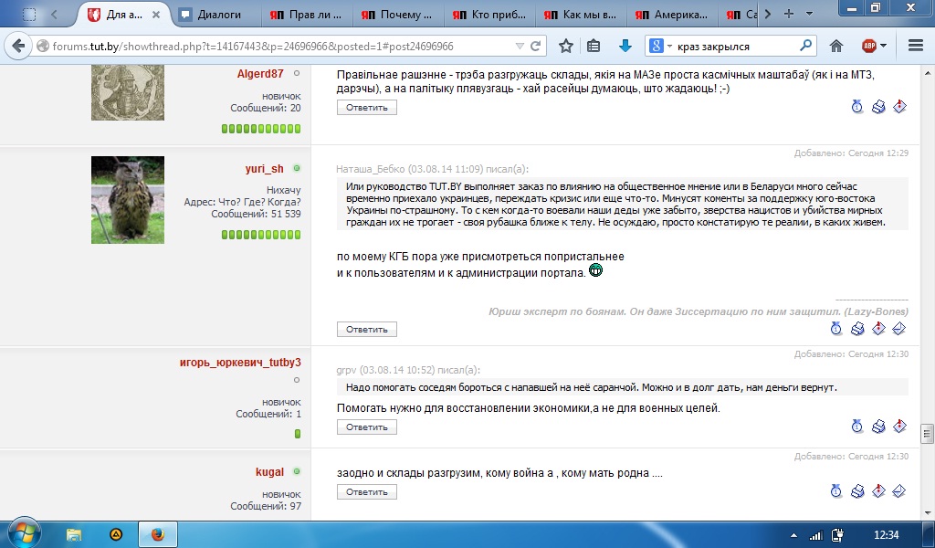Viewport: 935px width, 548px height.
Task: Open the file explorer taskbar icon
Action: pos(73,534)
